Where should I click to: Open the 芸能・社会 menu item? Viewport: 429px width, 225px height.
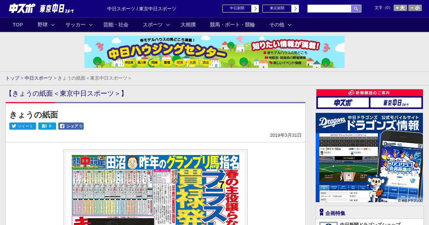116,25
